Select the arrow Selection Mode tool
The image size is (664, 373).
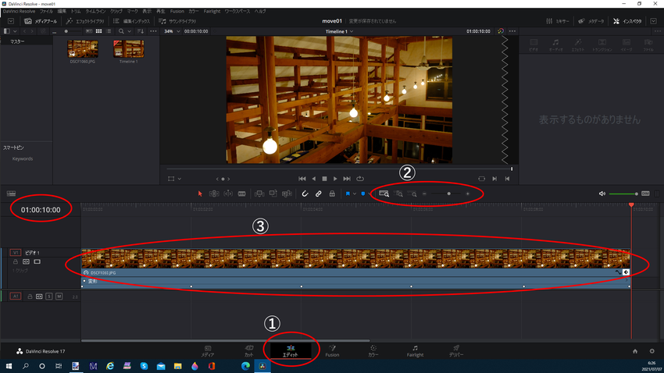coord(200,194)
